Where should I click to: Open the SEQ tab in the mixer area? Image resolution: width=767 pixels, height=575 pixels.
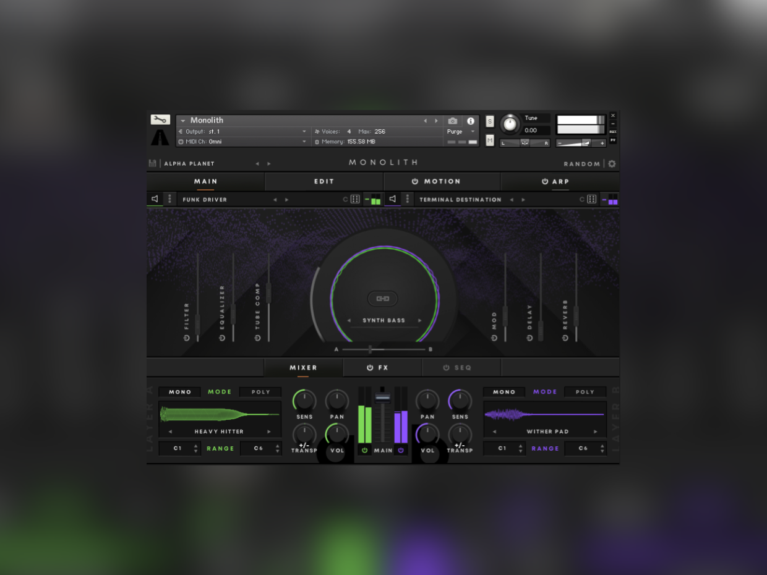tap(461, 367)
